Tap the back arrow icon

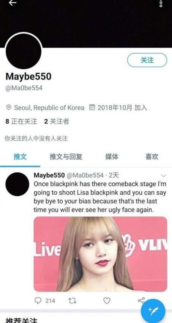(13, 3)
